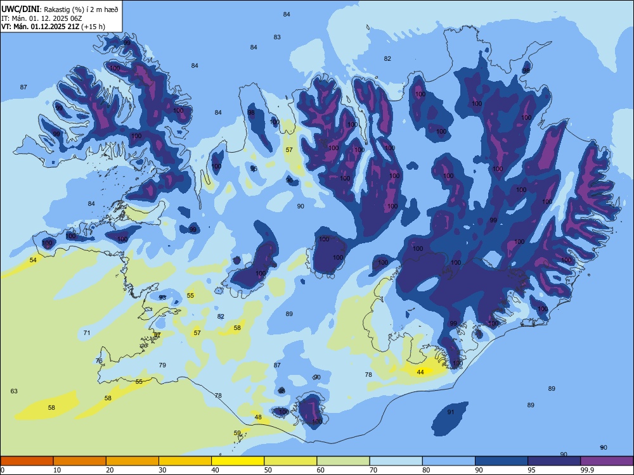Click the legend tick label "20"
634x475 pixels.
click(x=110, y=470)
